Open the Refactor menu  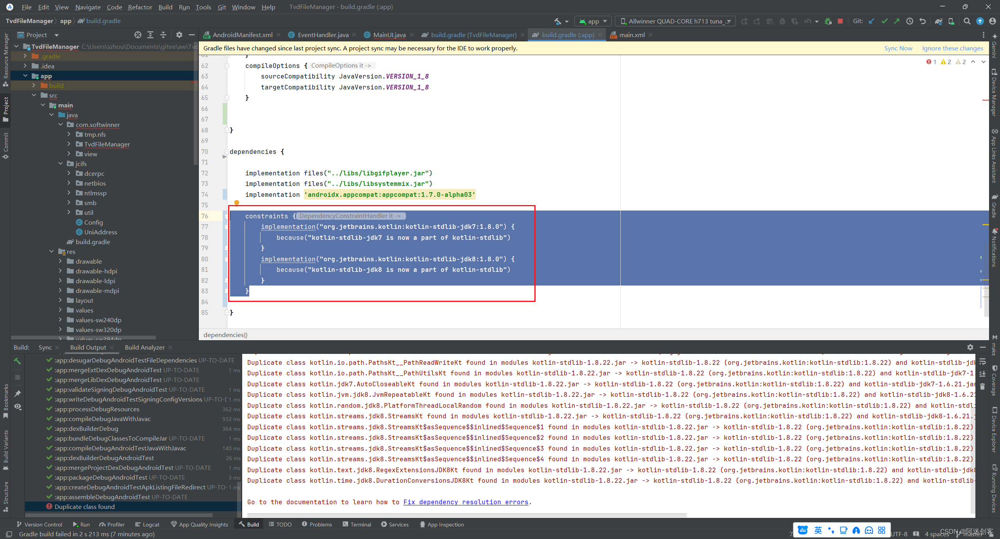click(140, 7)
